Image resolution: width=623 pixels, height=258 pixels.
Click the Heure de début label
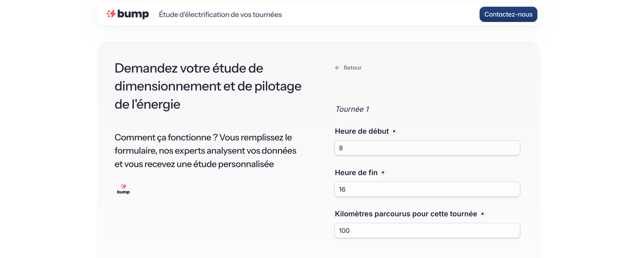point(362,132)
